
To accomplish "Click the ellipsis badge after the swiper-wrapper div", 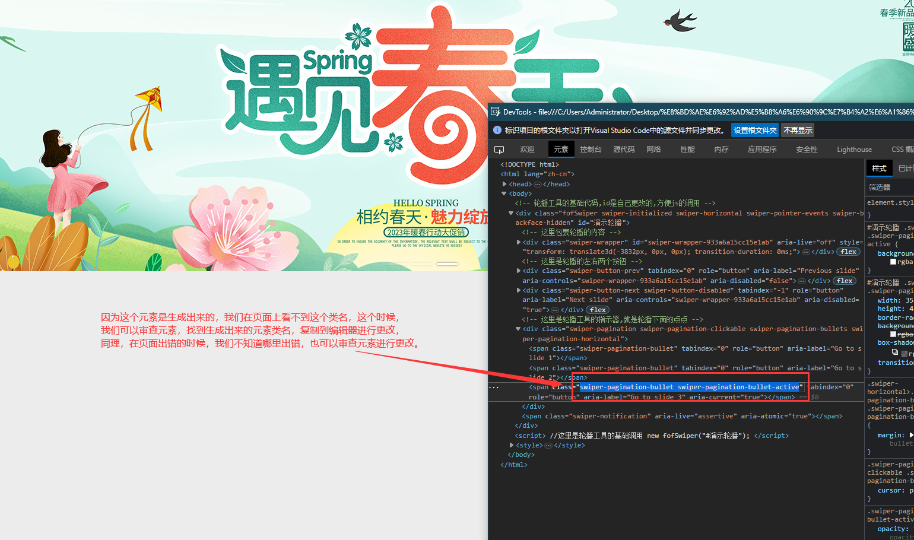I will pyautogui.click(x=805, y=252).
